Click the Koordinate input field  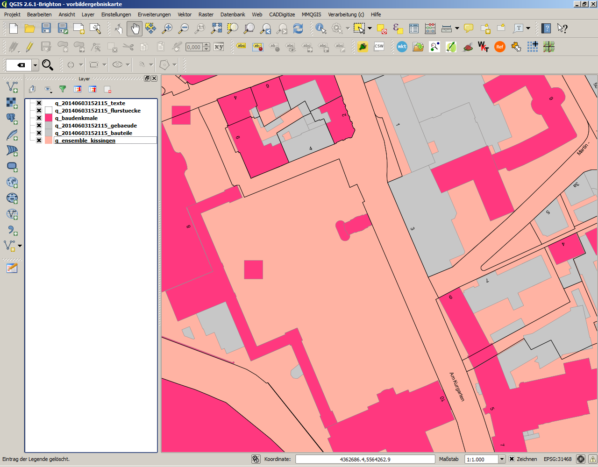click(365, 459)
